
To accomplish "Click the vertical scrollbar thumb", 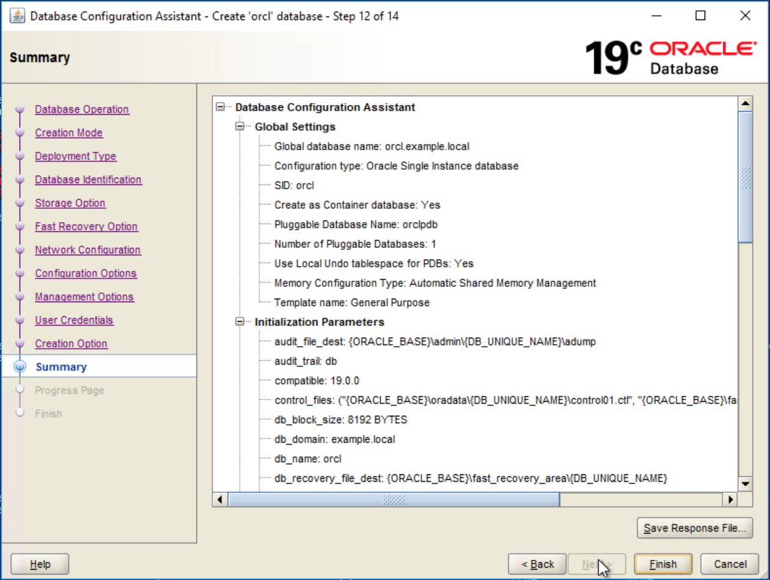I will tap(745, 177).
